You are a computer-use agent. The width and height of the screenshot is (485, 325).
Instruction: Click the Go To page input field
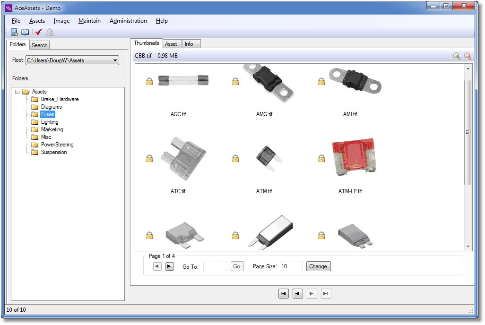215,266
